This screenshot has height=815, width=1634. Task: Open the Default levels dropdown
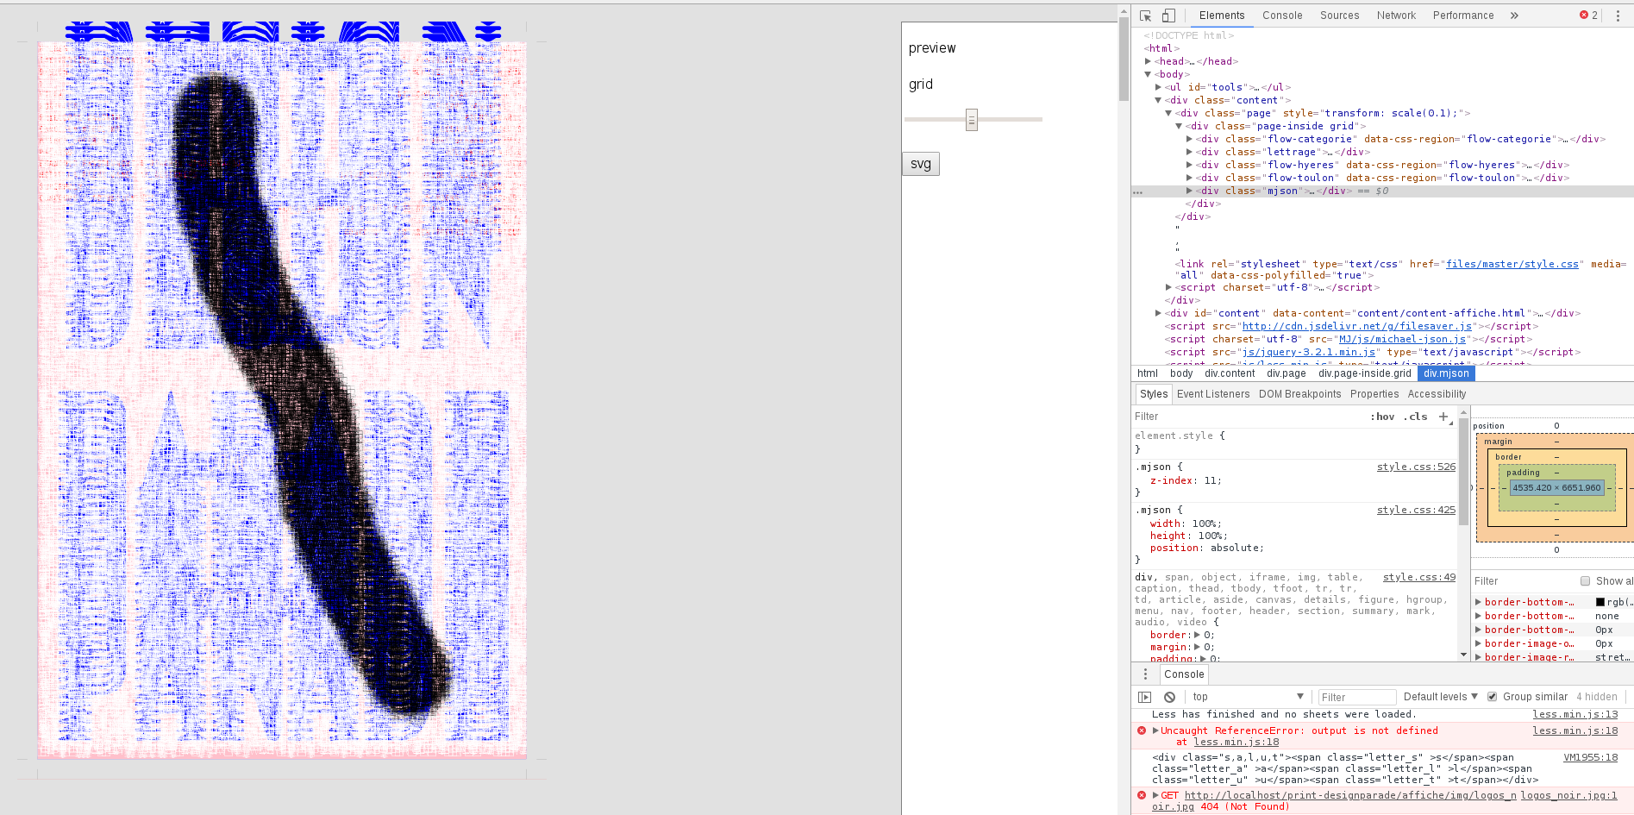pos(1440,697)
